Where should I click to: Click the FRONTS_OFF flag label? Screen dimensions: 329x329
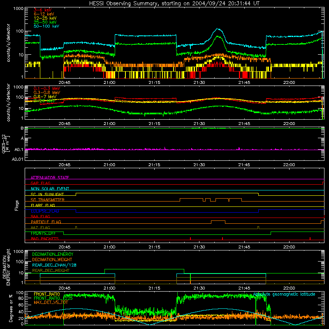pos(43,233)
